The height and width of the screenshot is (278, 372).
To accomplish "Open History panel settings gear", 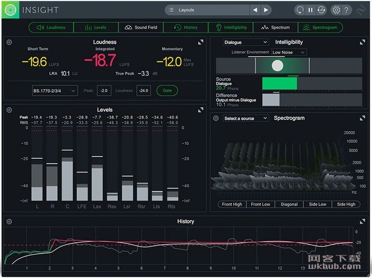I will [x=9, y=222].
